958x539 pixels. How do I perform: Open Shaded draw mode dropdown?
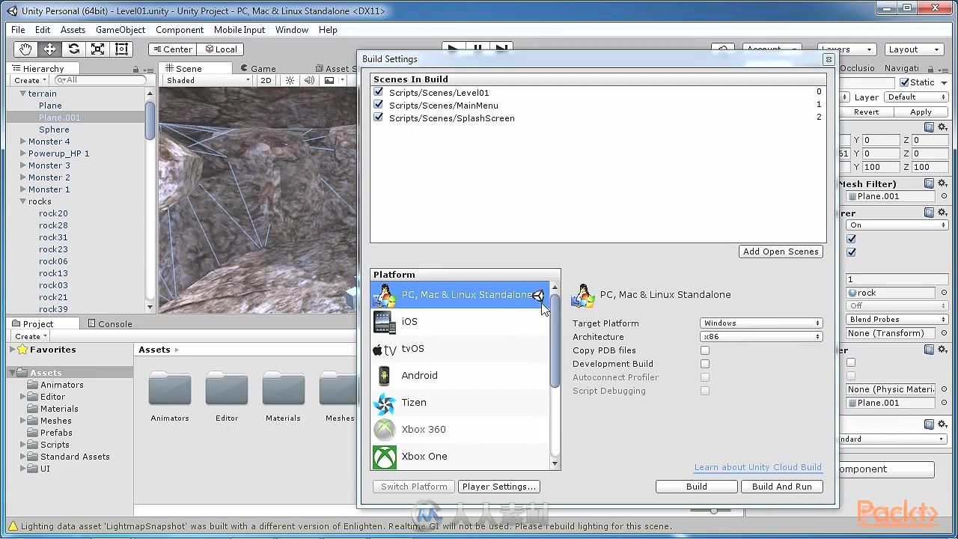[x=207, y=80]
